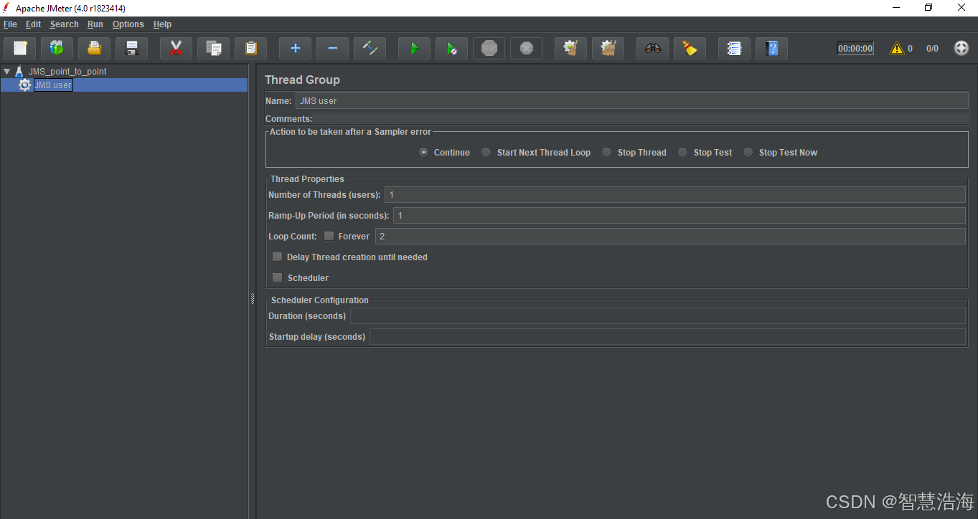Click the Toggle enable/disable icon
978x519 pixels.
370,48
